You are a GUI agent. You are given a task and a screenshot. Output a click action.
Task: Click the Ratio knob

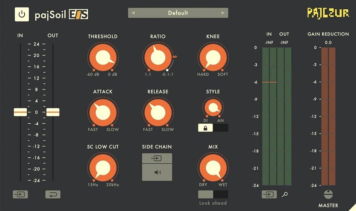tap(158, 57)
